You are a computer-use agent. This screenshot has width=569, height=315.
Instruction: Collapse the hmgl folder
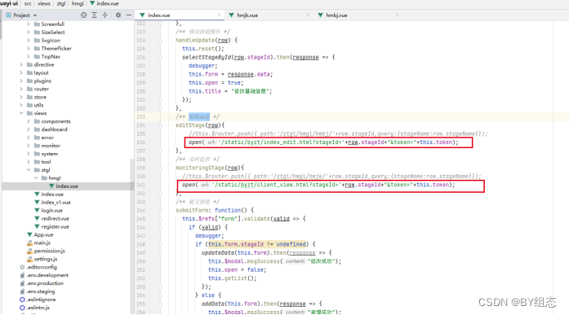(x=36, y=178)
